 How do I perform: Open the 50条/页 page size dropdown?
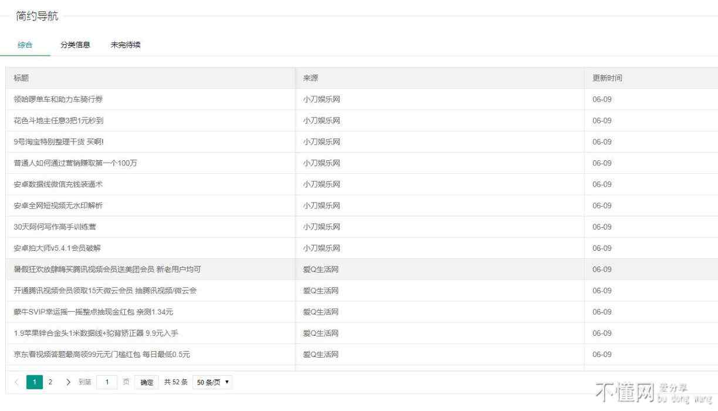(x=212, y=382)
